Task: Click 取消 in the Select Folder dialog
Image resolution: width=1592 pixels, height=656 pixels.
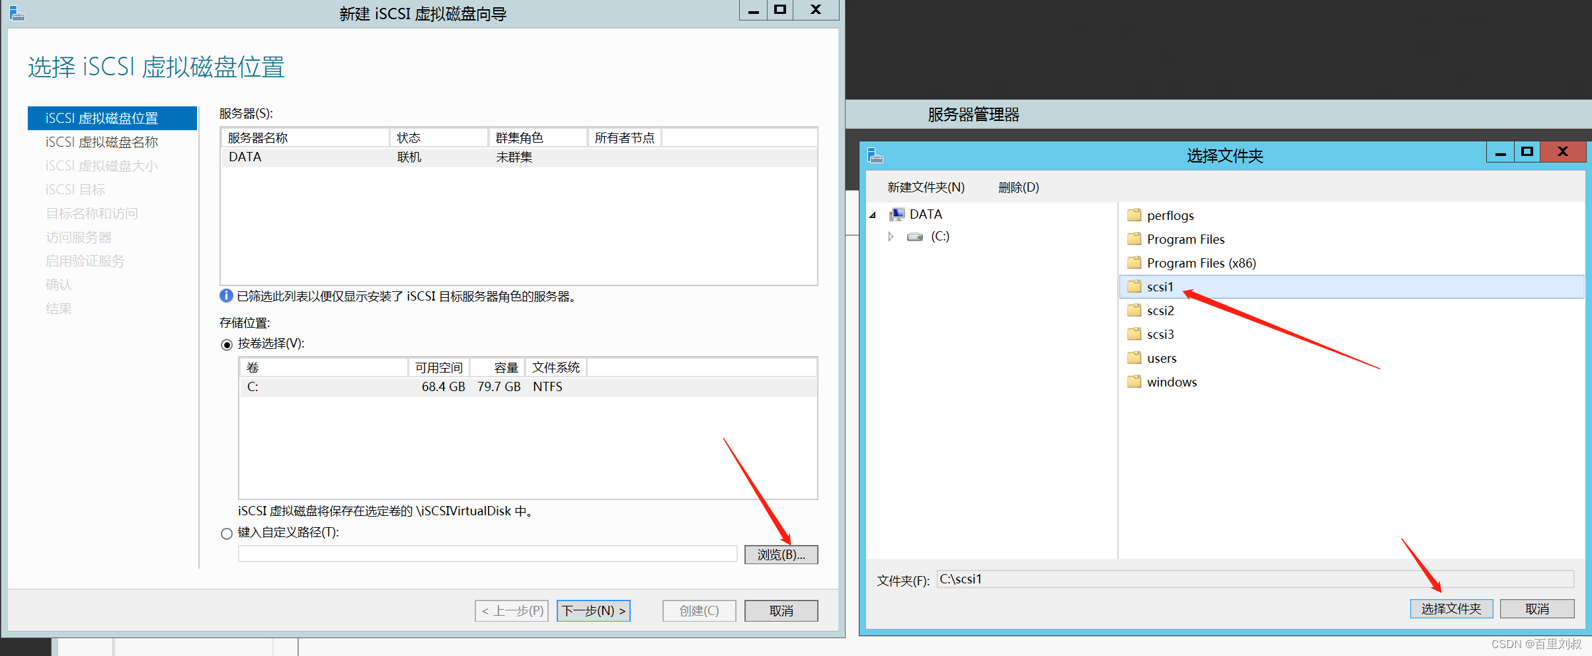Action: point(1537,609)
